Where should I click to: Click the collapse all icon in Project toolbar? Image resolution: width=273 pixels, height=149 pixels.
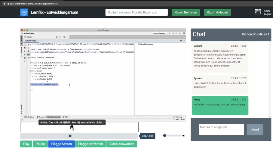coord(60,37)
